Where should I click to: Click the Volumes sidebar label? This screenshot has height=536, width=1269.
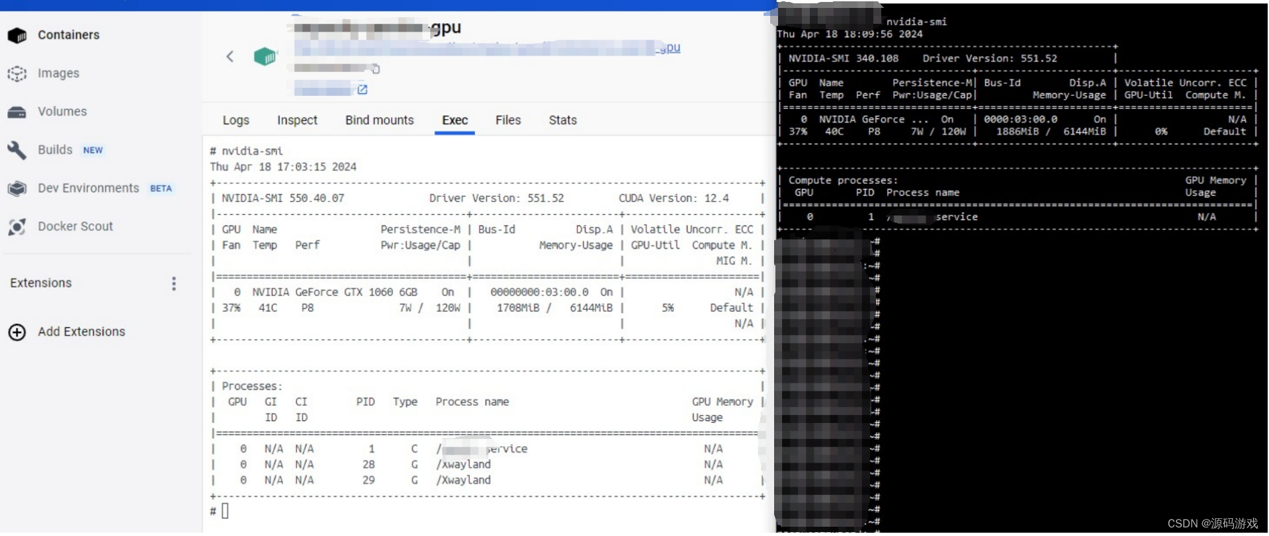click(x=62, y=112)
